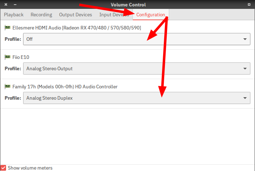Click the Family 17h HD Audio Controller name
Image resolution: width=255 pixels, height=171 pixels.
(x=65, y=87)
